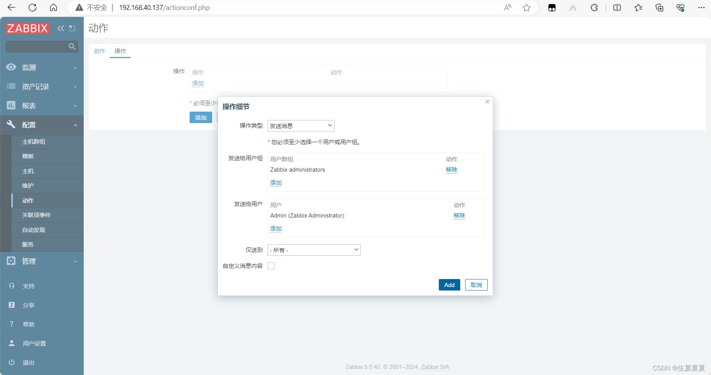Viewport: 711px width, 375px height.
Task: Click the person icon for 用户设置
Action: click(x=11, y=343)
